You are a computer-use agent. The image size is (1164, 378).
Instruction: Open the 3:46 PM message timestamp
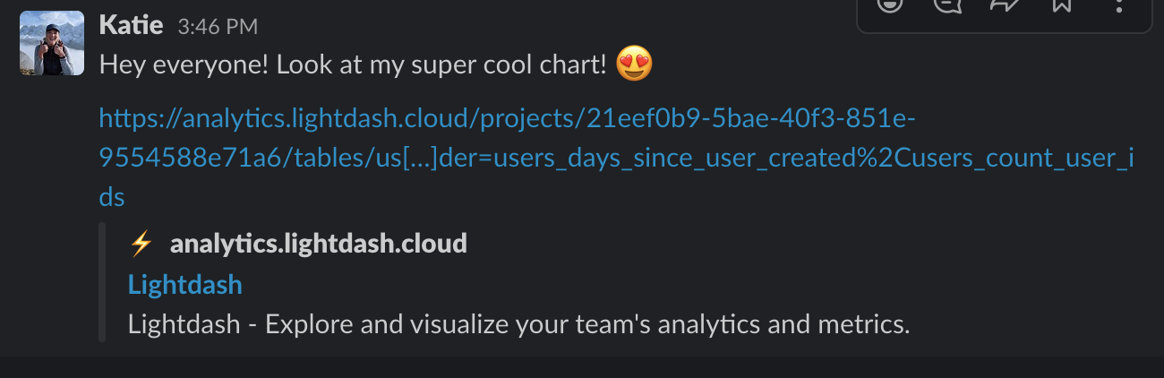coord(218,27)
